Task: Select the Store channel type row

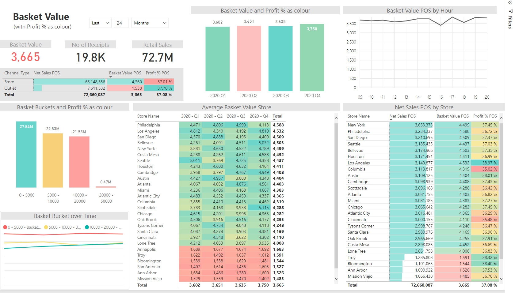Action: click(x=89, y=82)
